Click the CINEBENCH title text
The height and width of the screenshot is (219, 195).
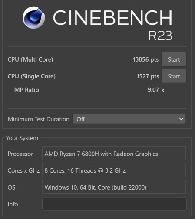coord(112,18)
